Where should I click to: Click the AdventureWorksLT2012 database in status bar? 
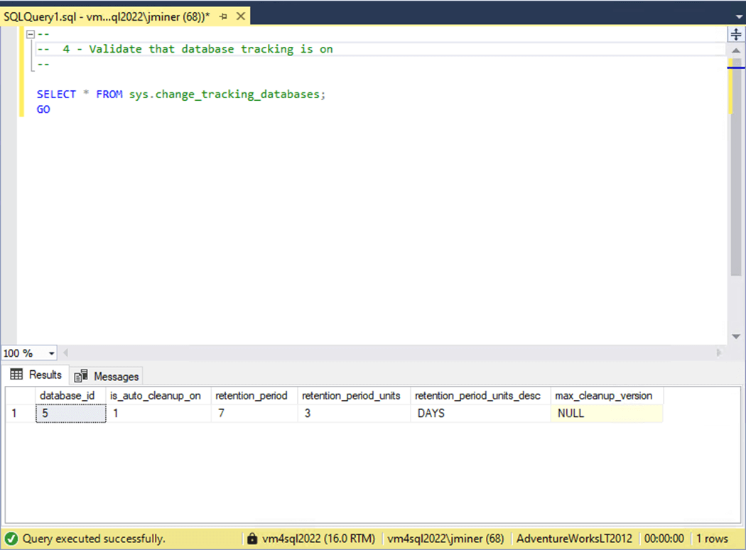click(x=573, y=539)
